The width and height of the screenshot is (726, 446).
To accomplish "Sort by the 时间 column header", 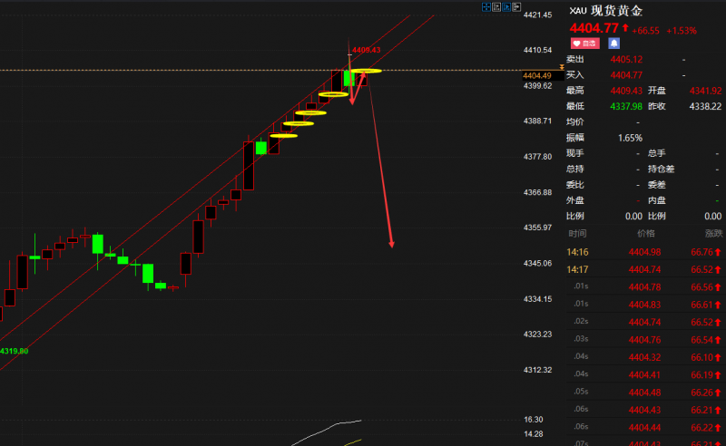I will click(577, 233).
